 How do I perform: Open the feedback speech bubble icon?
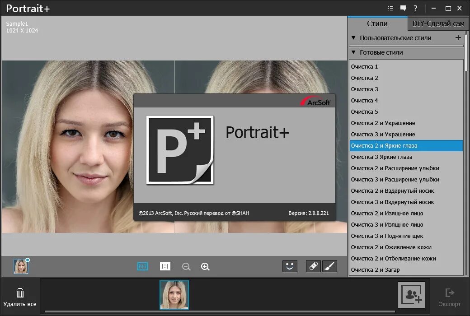coord(403,9)
